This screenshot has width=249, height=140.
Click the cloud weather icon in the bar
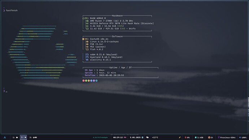(x=147, y=137)
